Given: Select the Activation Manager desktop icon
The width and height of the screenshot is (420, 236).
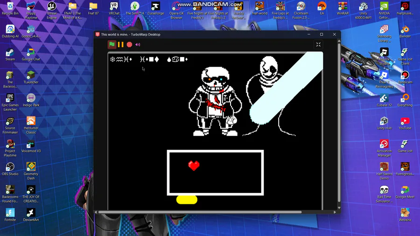Looking at the screenshot, I should pos(384,148).
